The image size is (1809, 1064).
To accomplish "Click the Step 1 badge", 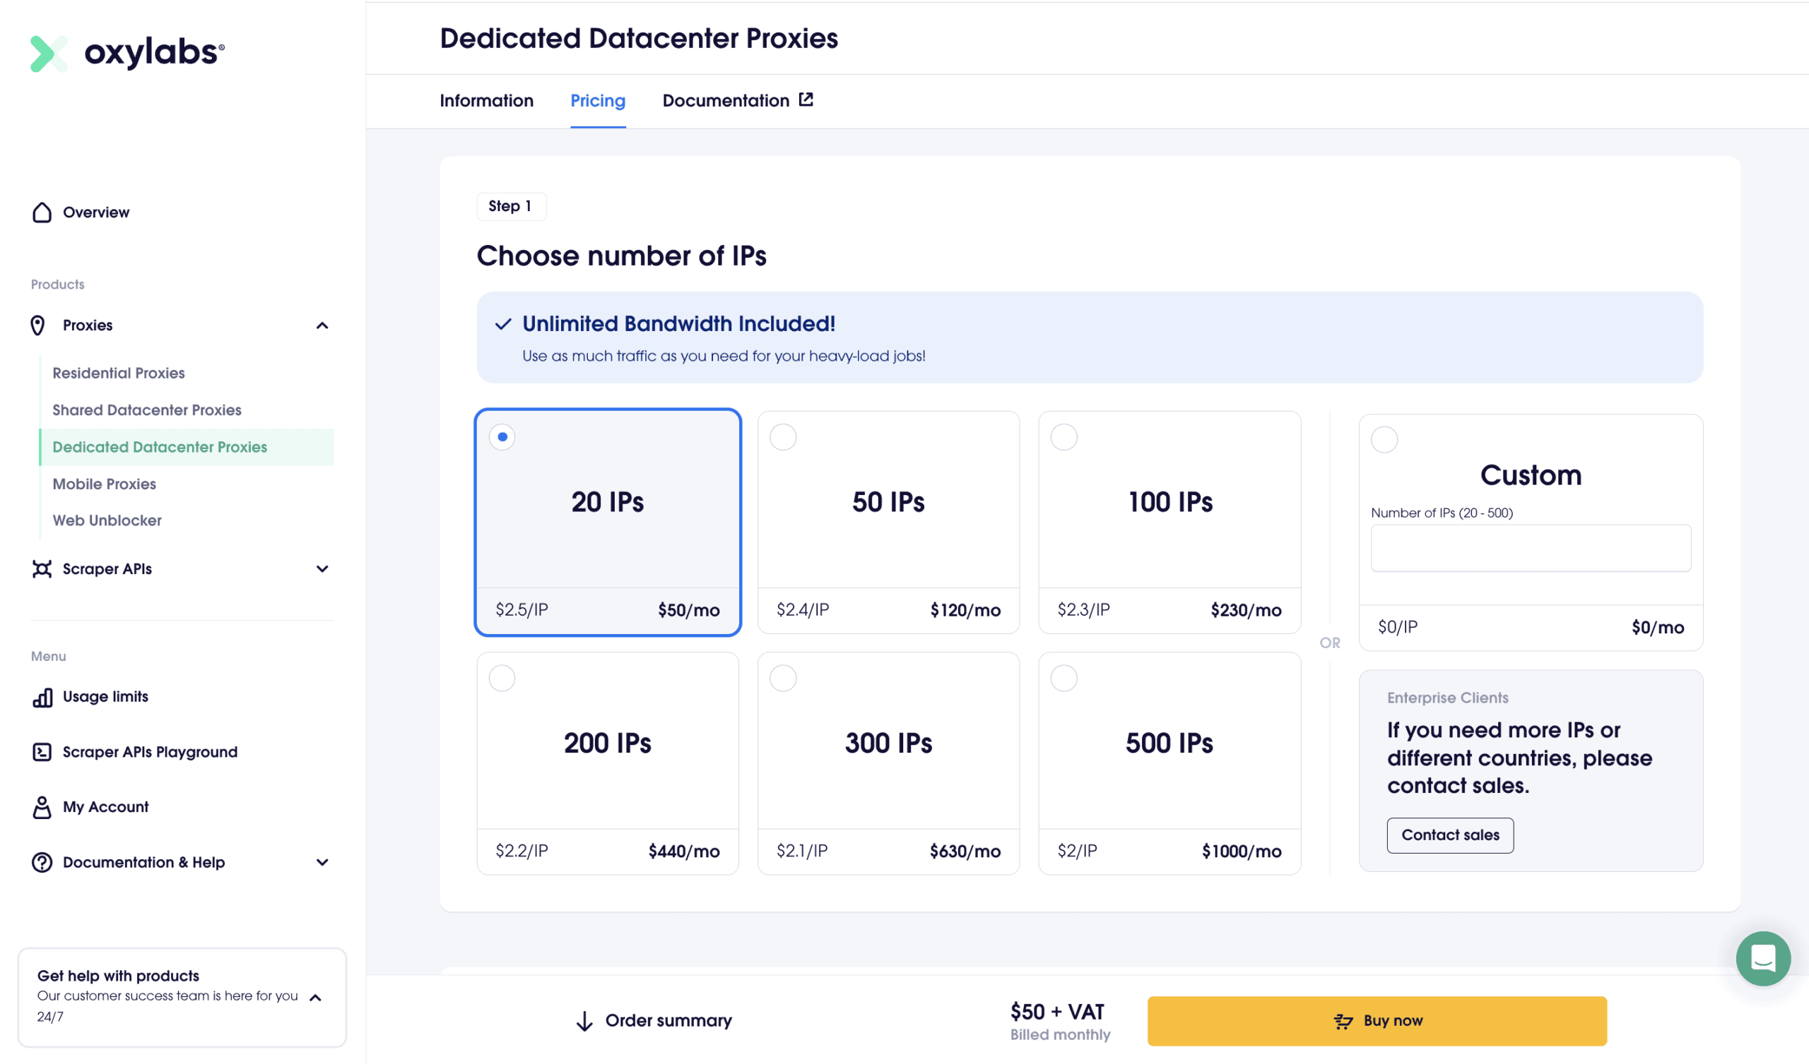I will point(511,207).
